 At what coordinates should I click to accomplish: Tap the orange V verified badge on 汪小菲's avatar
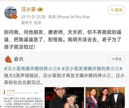15,17
